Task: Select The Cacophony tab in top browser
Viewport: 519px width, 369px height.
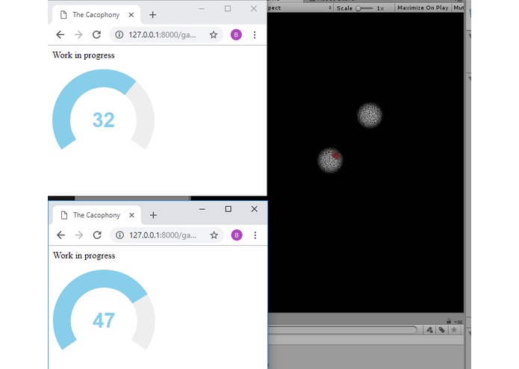Action: pyautogui.click(x=96, y=15)
